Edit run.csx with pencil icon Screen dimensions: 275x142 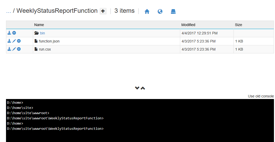[x=14, y=49]
